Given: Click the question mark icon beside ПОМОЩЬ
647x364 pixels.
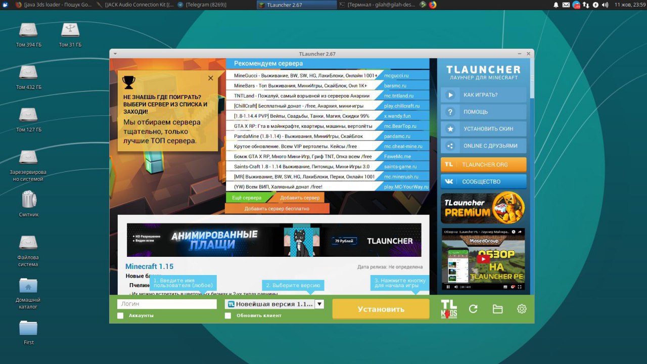Looking at the screenshot, I should (x=449, y=112).
